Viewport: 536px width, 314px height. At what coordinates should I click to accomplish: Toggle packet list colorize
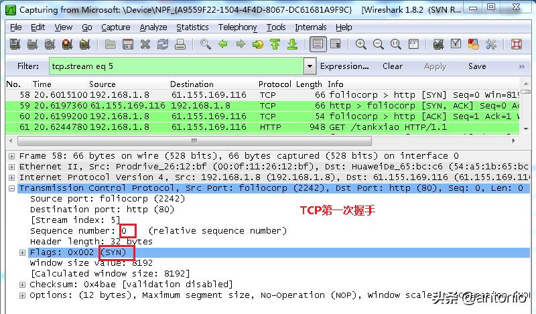pyautogui.click(x=318, y=44)
